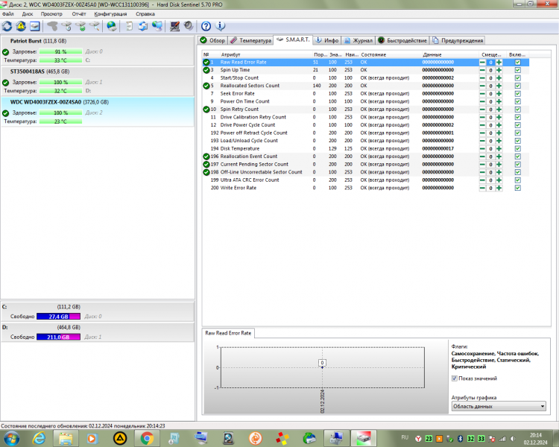Click green minus on Spin Up Time row

point(482,70)
